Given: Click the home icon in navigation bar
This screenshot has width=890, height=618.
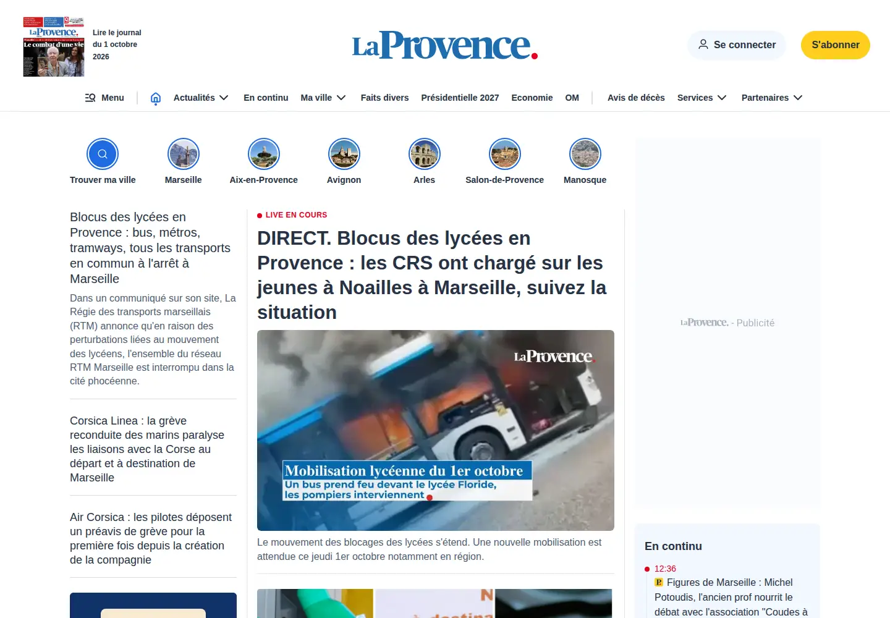Looking at the screenshot, I should pyautogui.click(x=156, y=98).
